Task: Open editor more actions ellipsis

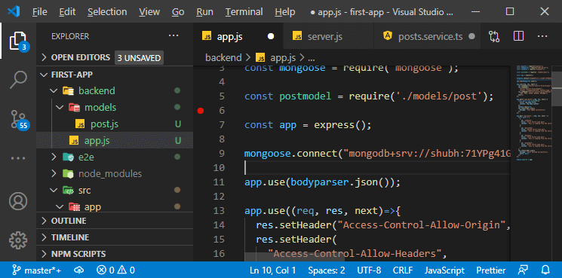Action: (x=542, y=36)
